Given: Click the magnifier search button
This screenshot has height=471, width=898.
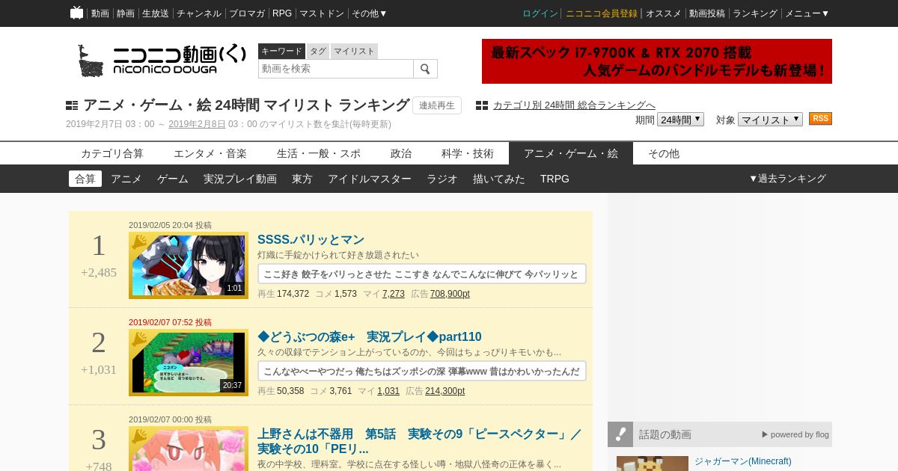Looking at the screenshot, I should tap(425, 69).
